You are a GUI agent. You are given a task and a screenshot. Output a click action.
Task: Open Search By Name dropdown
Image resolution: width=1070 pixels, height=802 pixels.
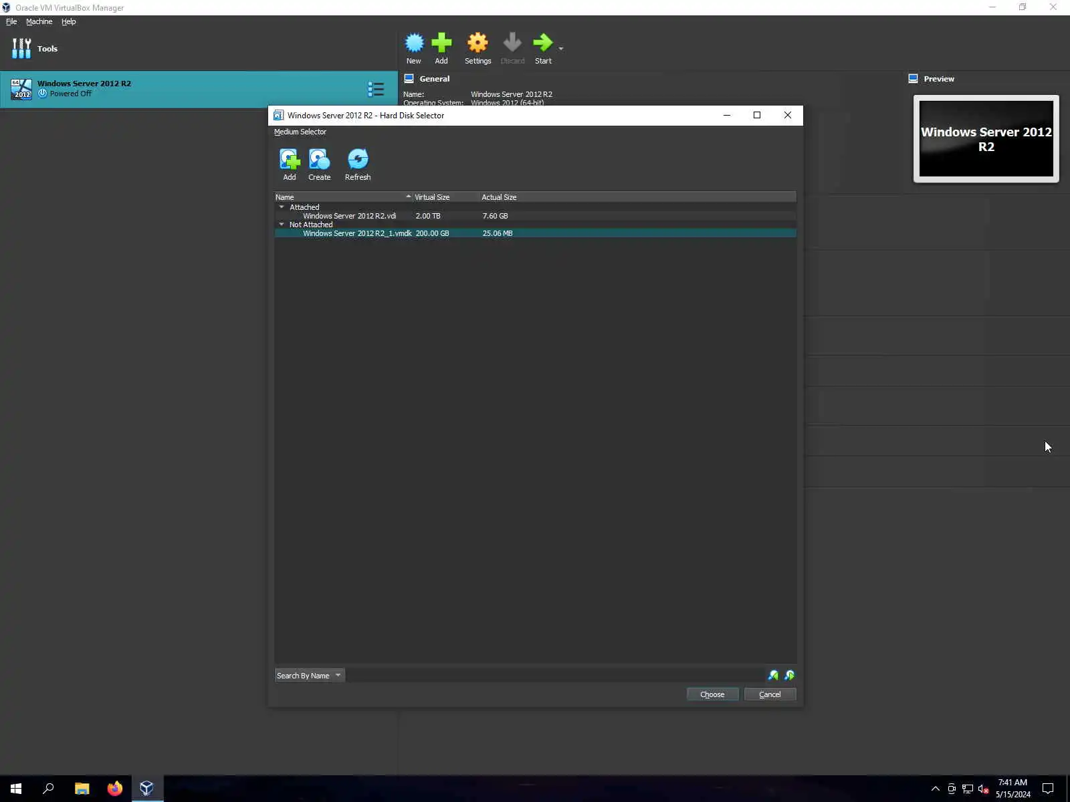tap(310, 675)
